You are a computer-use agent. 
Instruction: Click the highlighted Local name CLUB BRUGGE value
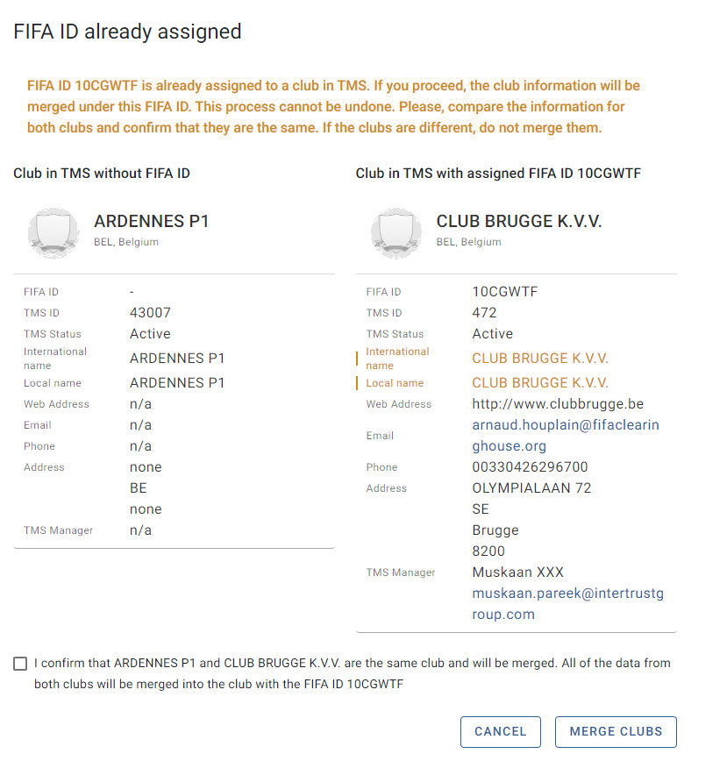540,383
